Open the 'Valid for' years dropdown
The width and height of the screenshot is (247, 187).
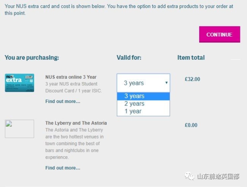pyautogui.click(x=143, y=83)
